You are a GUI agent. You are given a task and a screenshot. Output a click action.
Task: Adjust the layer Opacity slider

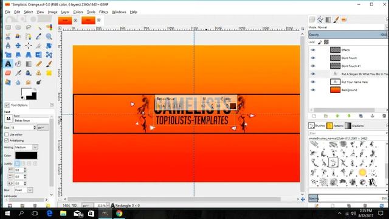[348, 35]
